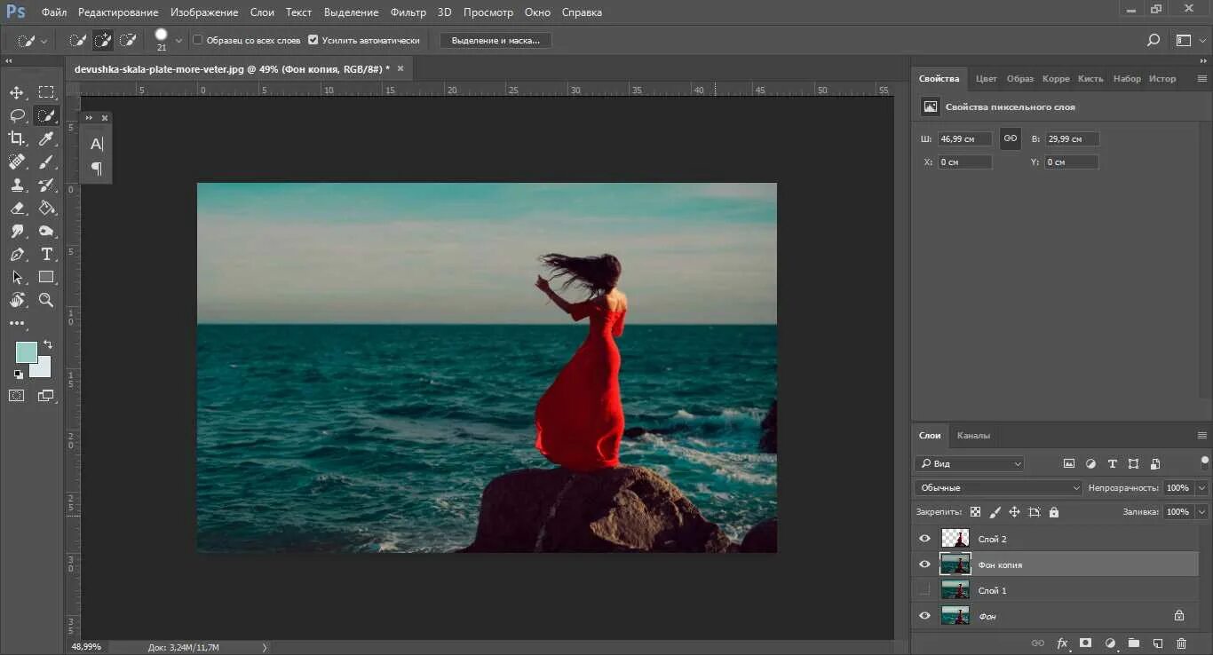Enable 'Образец со всех слоев' checkbox
Image resolution: width=1213 pixels, height=655 pixels.
(x=198, y=40)
